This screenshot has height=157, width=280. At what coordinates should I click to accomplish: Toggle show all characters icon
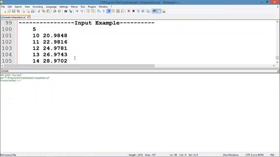point(104,11)
